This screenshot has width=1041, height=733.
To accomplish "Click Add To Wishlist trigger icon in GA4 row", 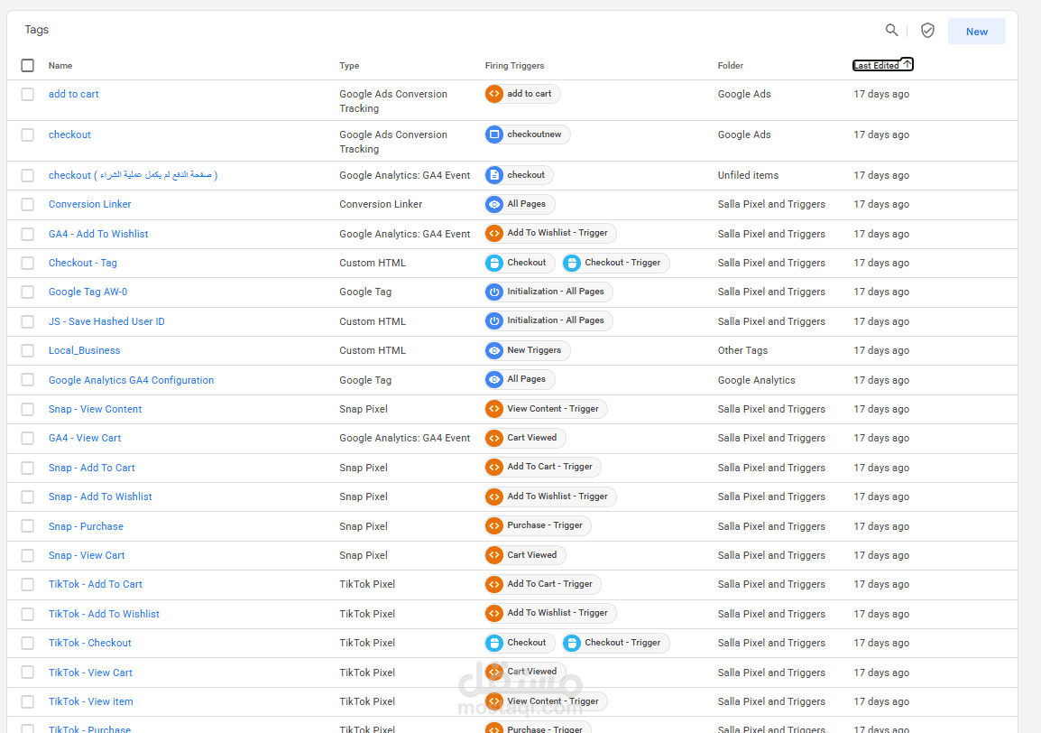I will tap(494, 233).
